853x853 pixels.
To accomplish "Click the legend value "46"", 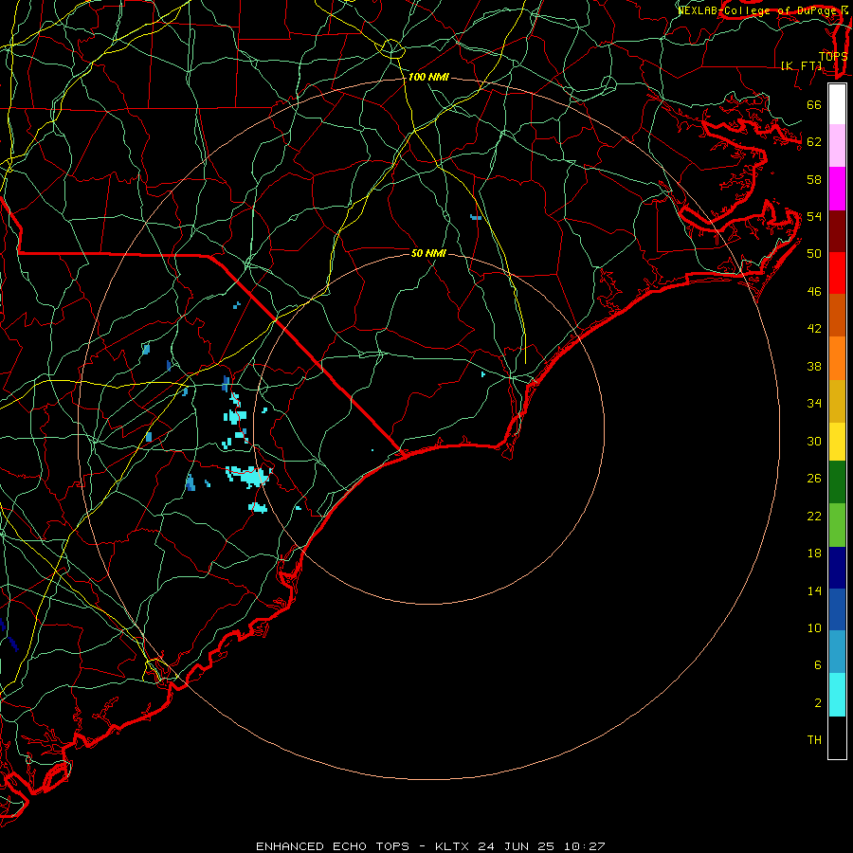I will click(x=814, y=292).
